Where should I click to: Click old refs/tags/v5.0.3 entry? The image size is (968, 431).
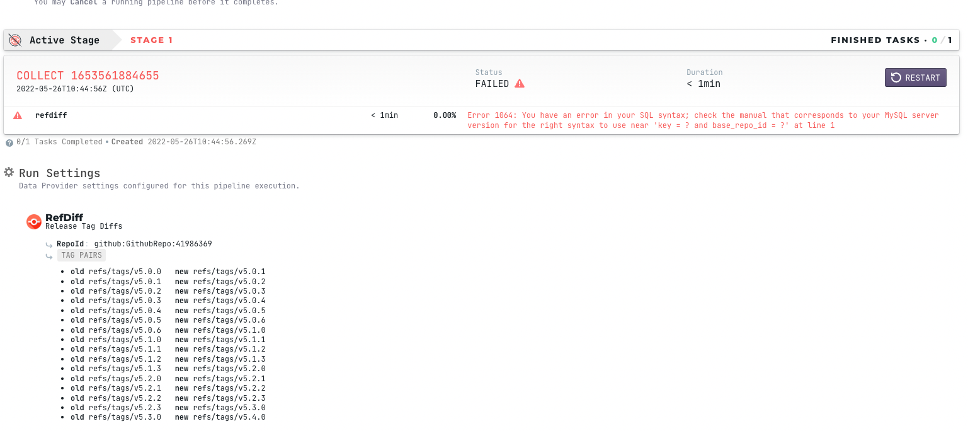pyautogui.click(x=116, y=301)
